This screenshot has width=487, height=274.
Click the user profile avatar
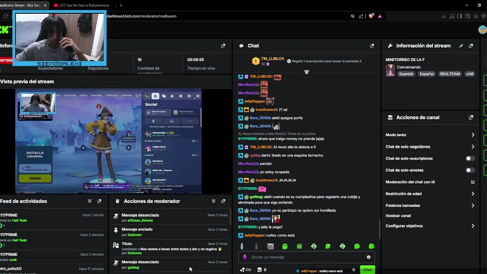click(482, 30)
